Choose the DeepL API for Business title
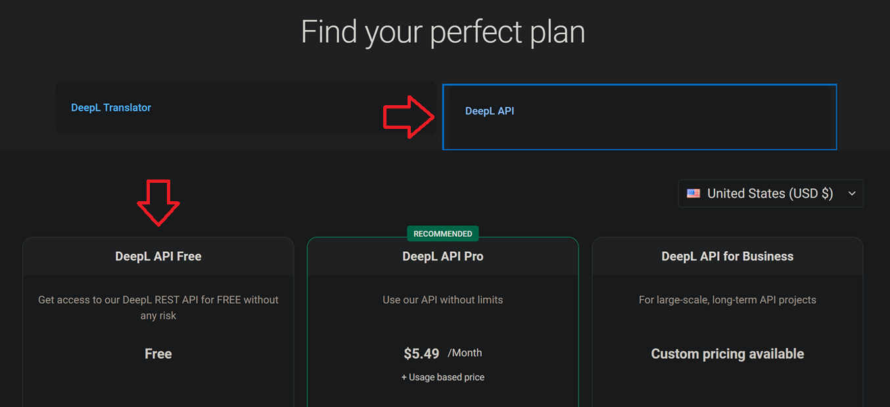The width and height of the screenshot is (890, 407). coord(728,256)
